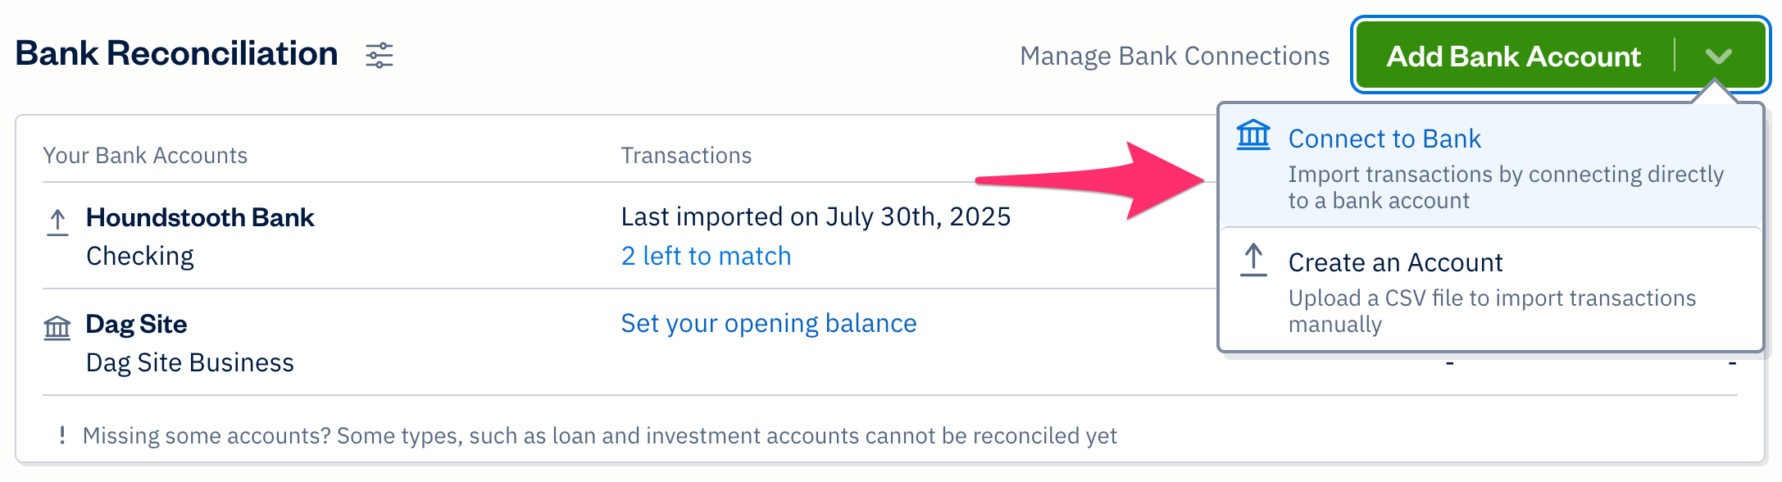Choose Create an Account from the menu
Screen dimensions: 1782x482
pos(1395,261)
